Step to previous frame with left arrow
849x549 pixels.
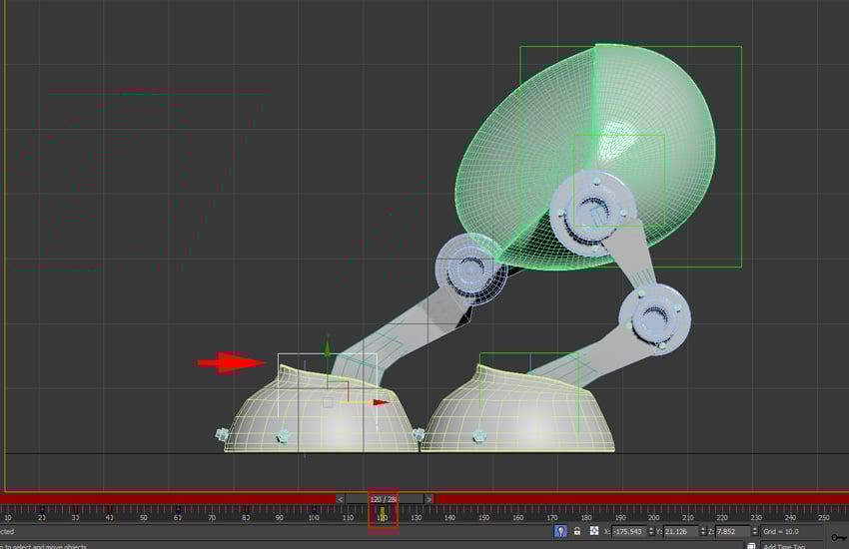340,499
